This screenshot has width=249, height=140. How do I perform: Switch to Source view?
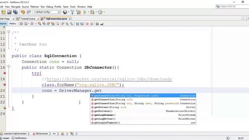click(4, 24)
